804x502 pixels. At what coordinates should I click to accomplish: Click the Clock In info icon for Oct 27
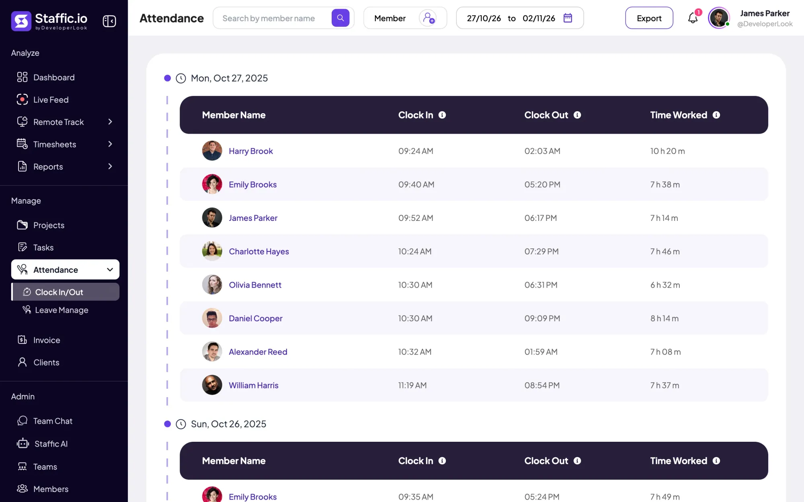(442, 115)
